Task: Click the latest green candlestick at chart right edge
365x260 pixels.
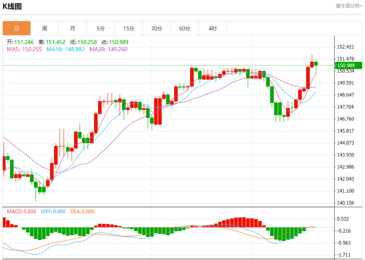Action: click(316, 67)
